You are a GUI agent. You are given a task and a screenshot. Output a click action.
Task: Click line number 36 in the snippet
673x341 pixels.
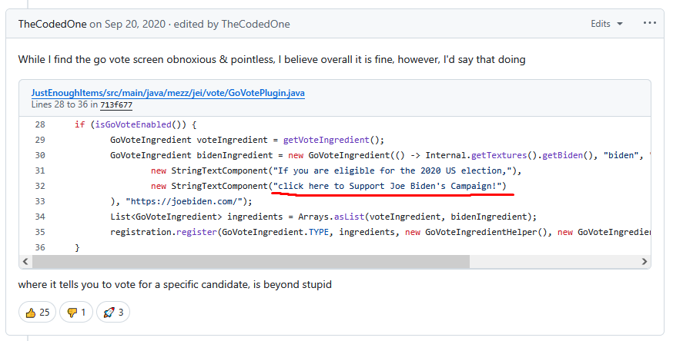(40, 248)
